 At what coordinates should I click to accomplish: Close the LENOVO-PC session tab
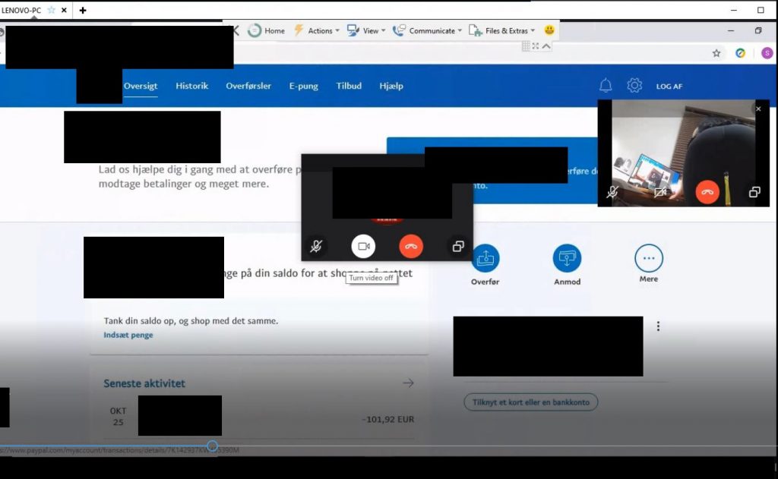click(x=64, y=10)
